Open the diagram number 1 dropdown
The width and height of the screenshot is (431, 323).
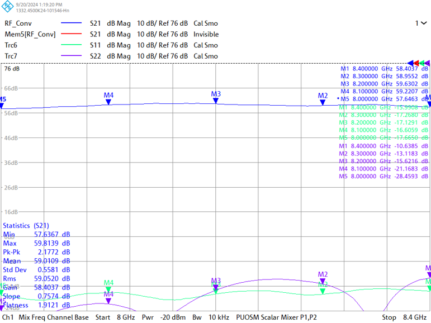coord(419,23)
